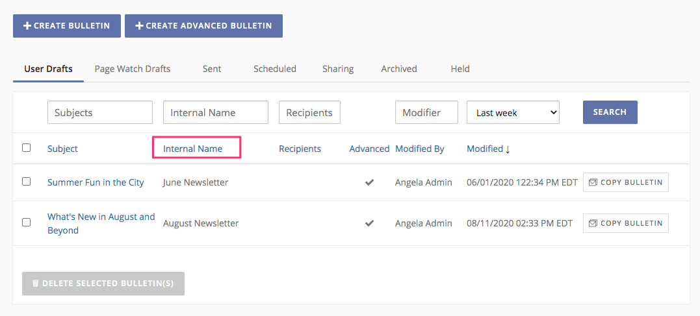This screenshot has width=700, height=316.
Task: Focus the Recipients filter field
Action: point(309,112)
